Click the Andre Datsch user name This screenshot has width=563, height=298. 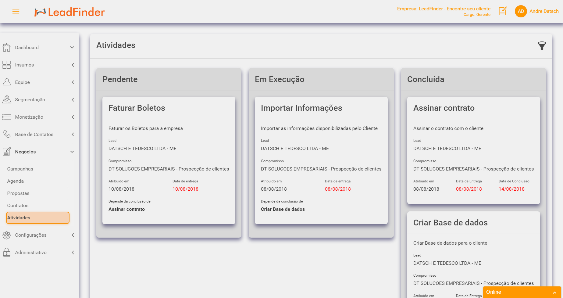point(544,11)
